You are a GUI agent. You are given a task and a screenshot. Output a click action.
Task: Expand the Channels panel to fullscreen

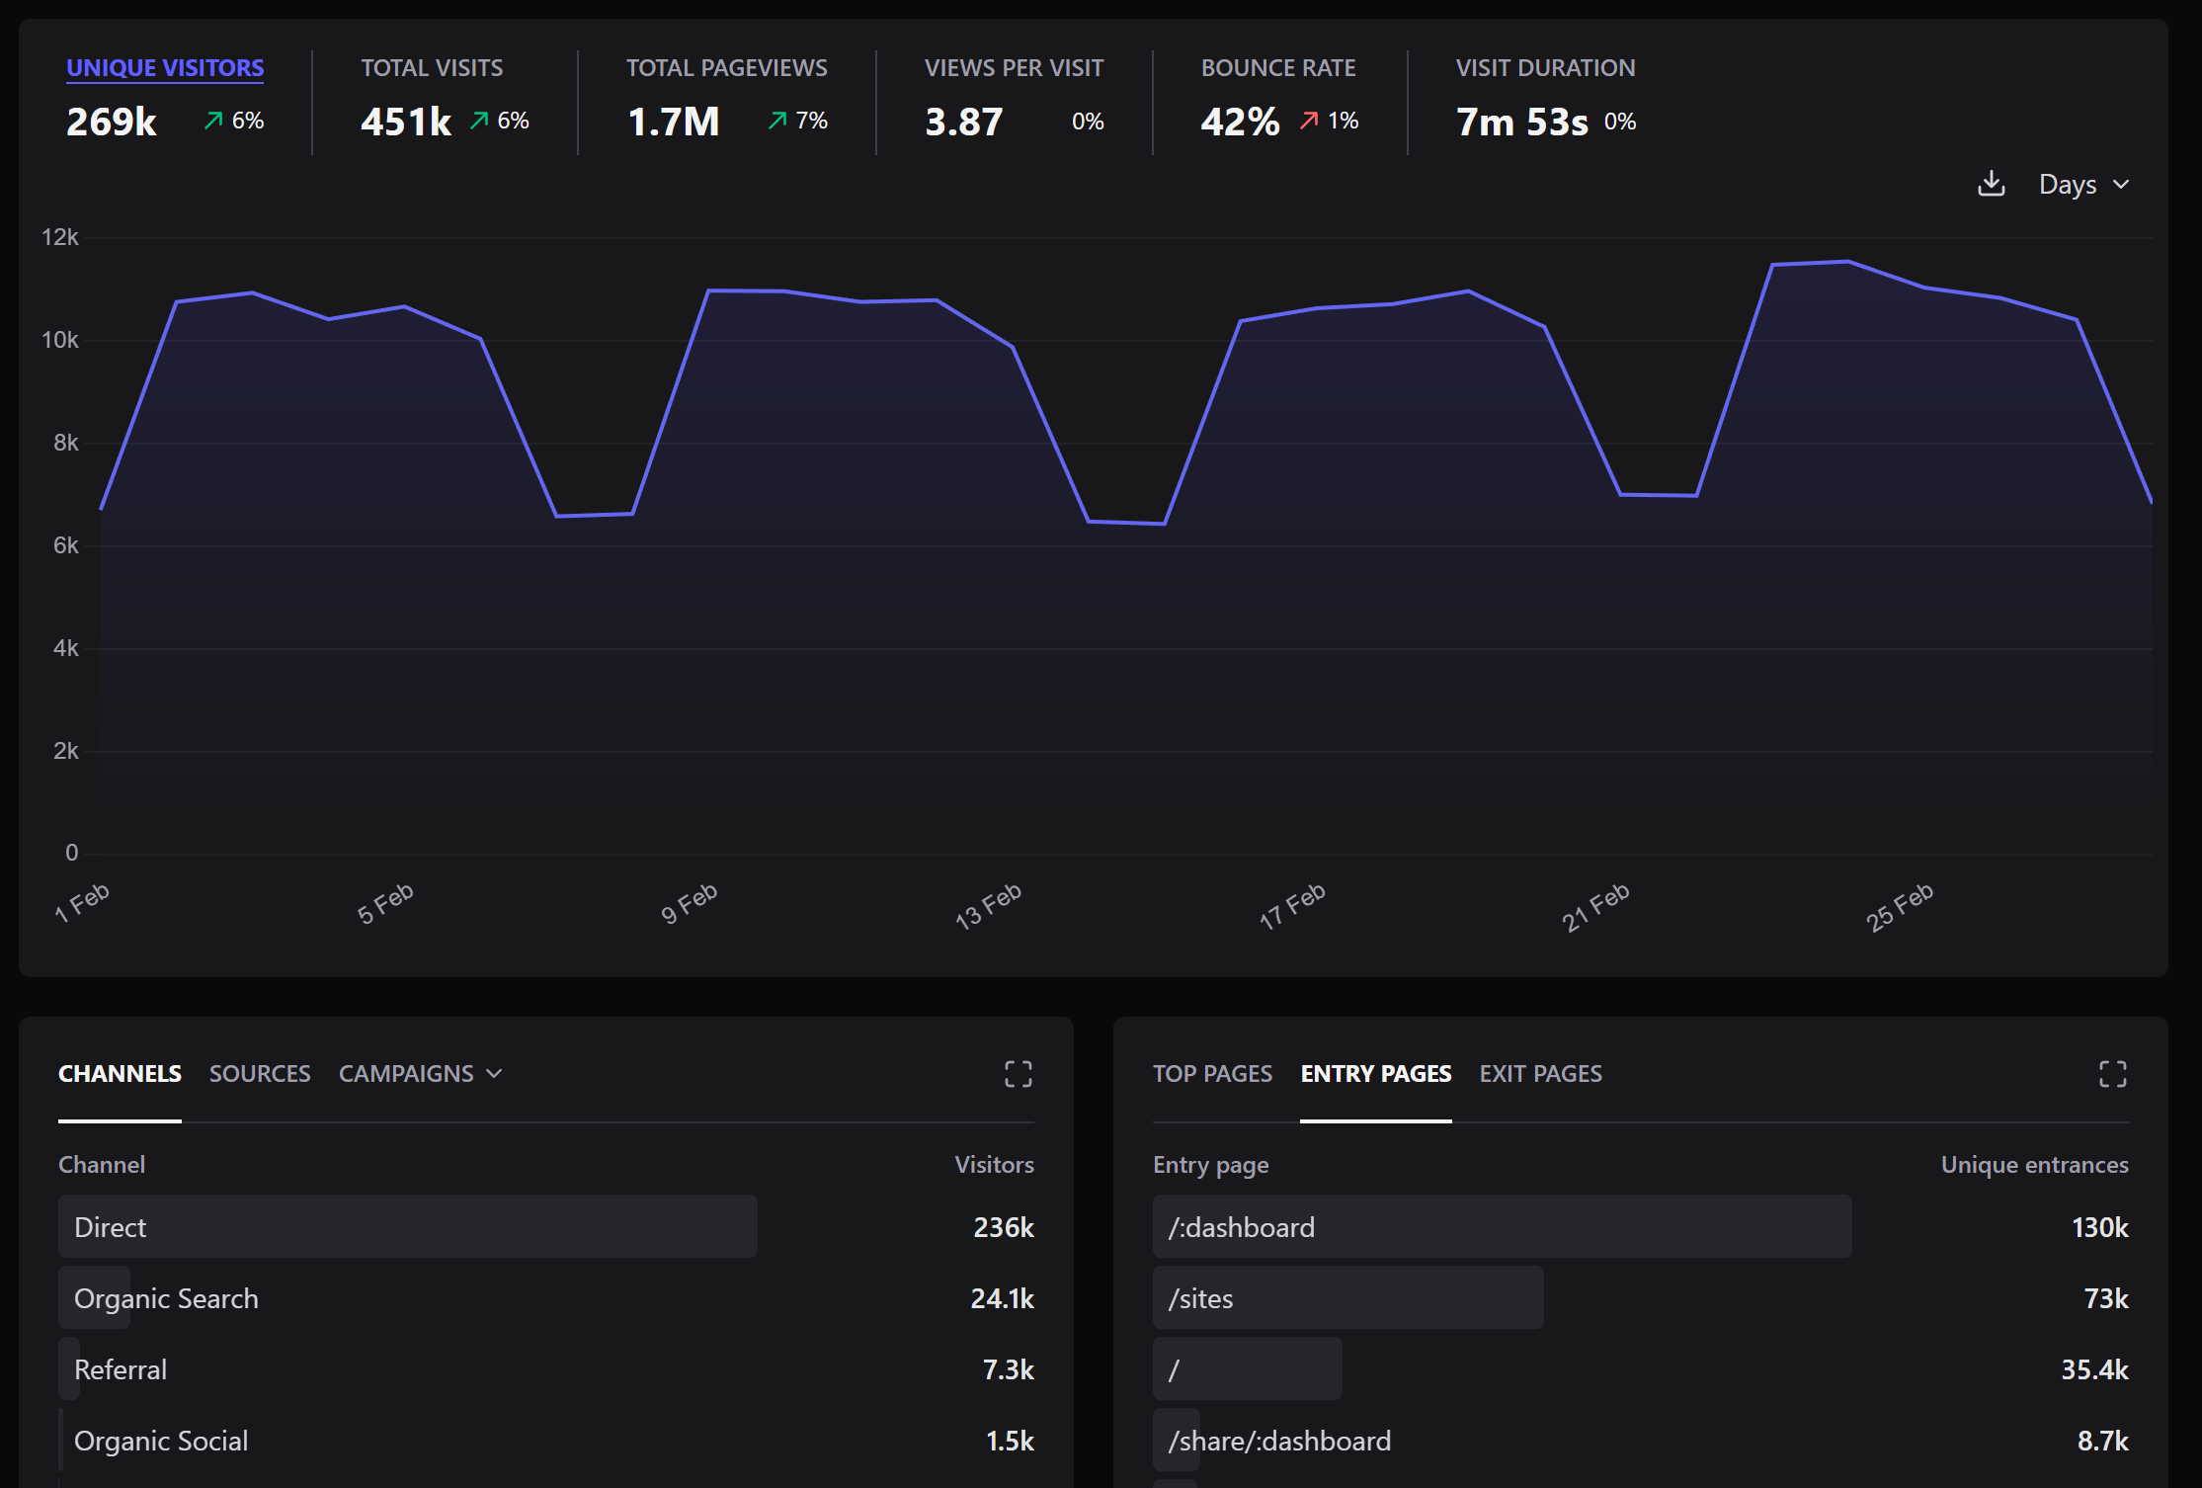pos(1019,1074)
